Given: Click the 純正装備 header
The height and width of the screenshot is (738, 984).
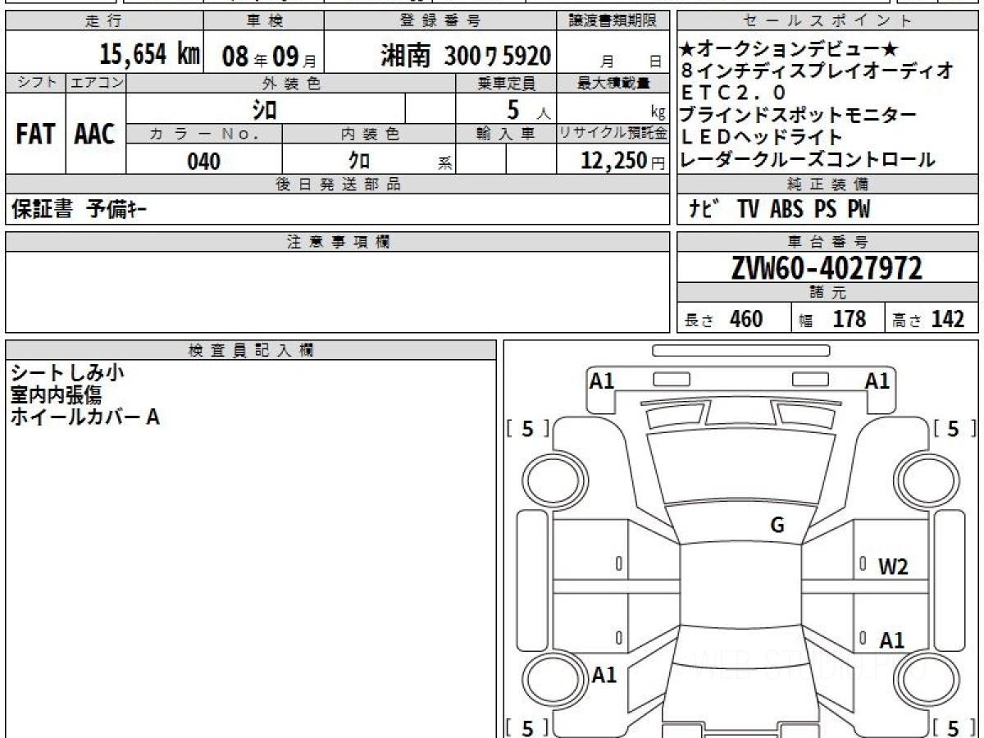Looking at the screenshot, I should click(x=828, y=184).
